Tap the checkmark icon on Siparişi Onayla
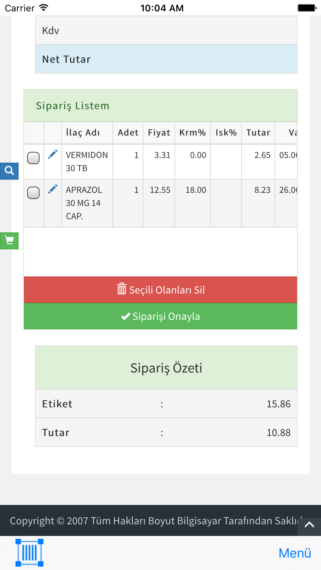Screen dimensions: 321x570 pos(126,316)
